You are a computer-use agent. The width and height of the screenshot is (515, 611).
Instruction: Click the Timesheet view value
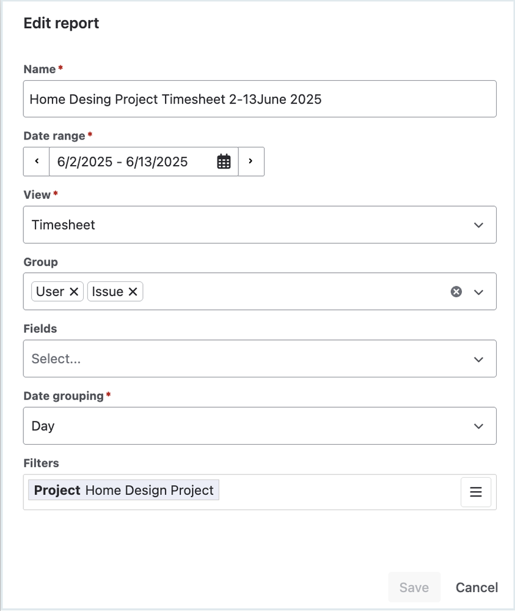(64, 225)
